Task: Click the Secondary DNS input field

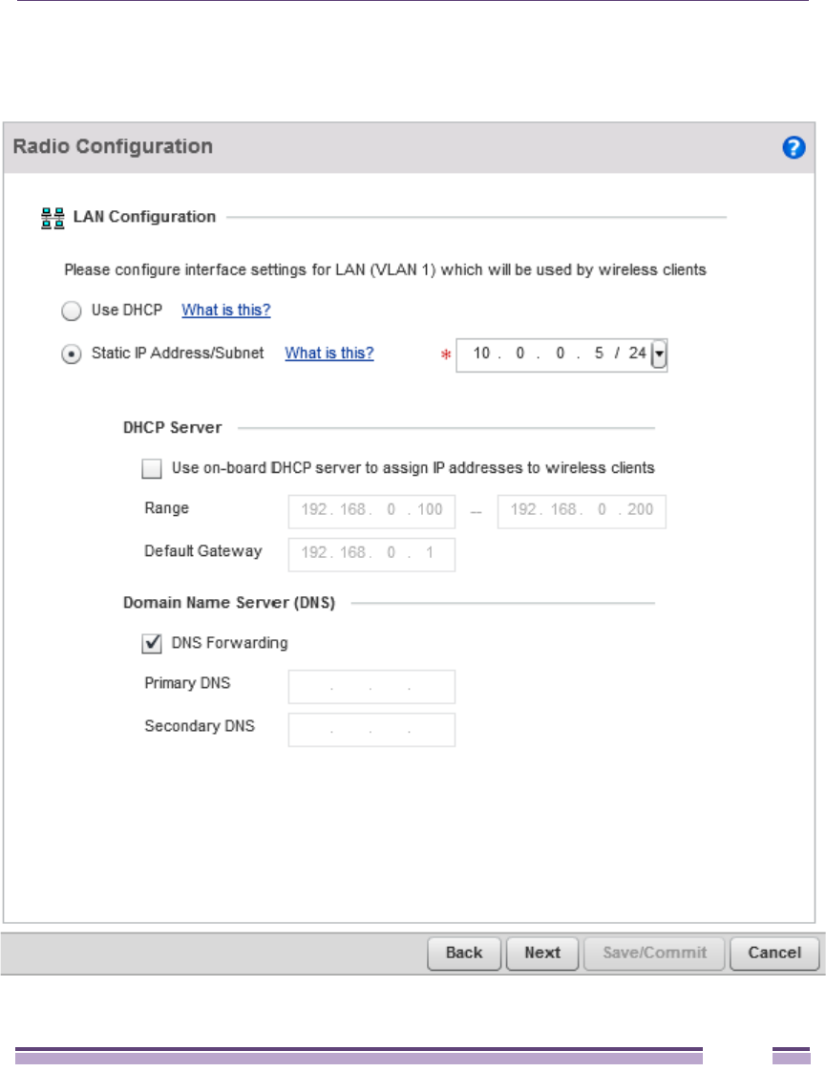Action: [371, 729]
